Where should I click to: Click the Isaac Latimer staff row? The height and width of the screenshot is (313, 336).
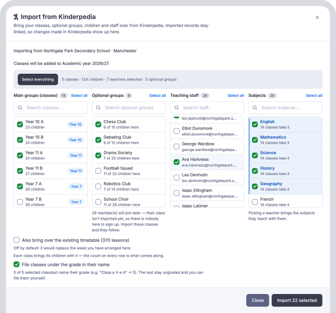tap(207, 205)
